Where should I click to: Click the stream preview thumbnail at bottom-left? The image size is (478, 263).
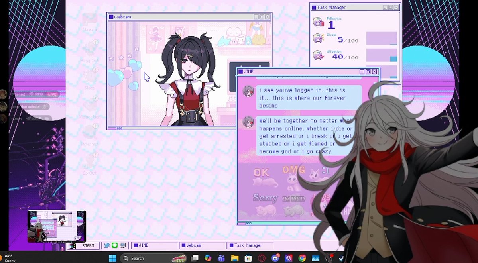pyautogui.click(x=57, y=226)
